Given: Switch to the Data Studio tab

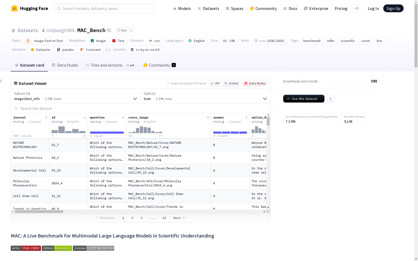Looking at the screenshot, I should click(x=65, y=65).
